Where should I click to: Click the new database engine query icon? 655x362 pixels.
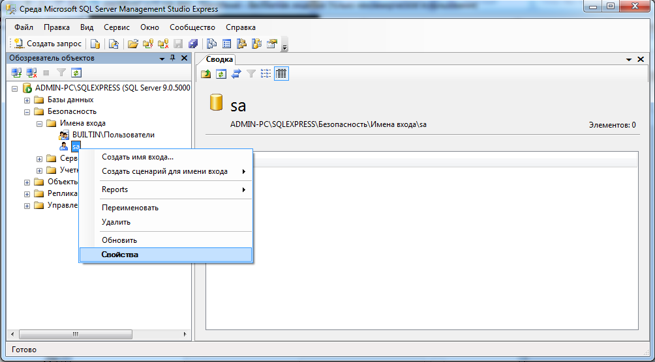(96, 44)
